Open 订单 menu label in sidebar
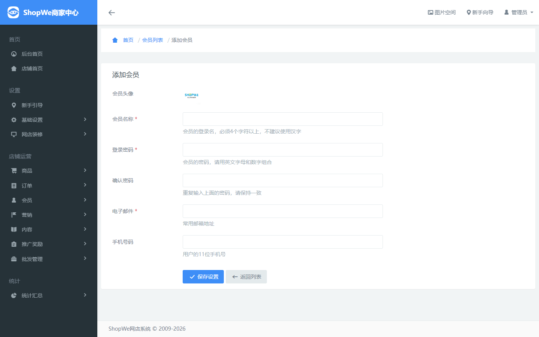Viewport: 539px width, 337px height. [x=27, y=186]
